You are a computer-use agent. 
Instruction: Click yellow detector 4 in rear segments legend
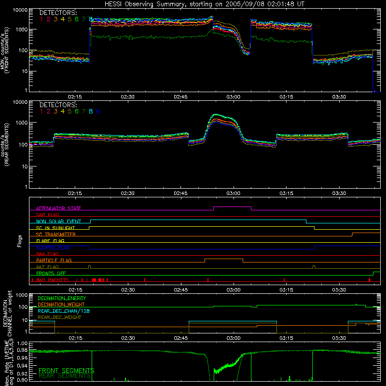point(63,111)
